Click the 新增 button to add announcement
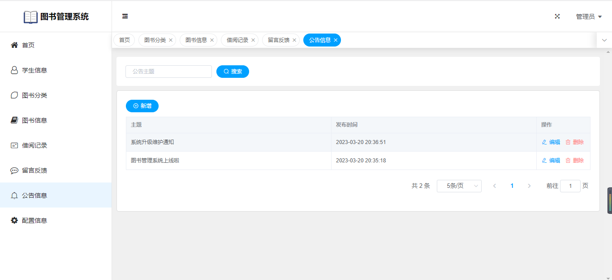The height and width of the screenshot is (280, 612). coord(142,106)
